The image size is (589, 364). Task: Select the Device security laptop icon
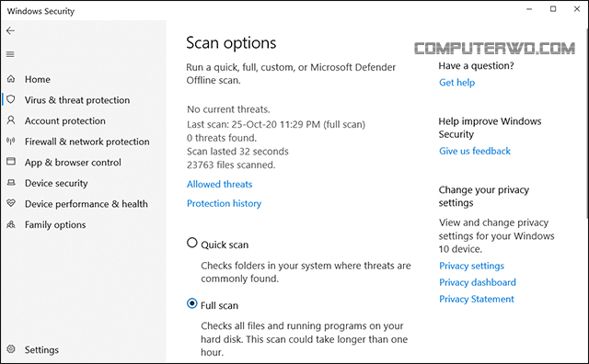11,183
